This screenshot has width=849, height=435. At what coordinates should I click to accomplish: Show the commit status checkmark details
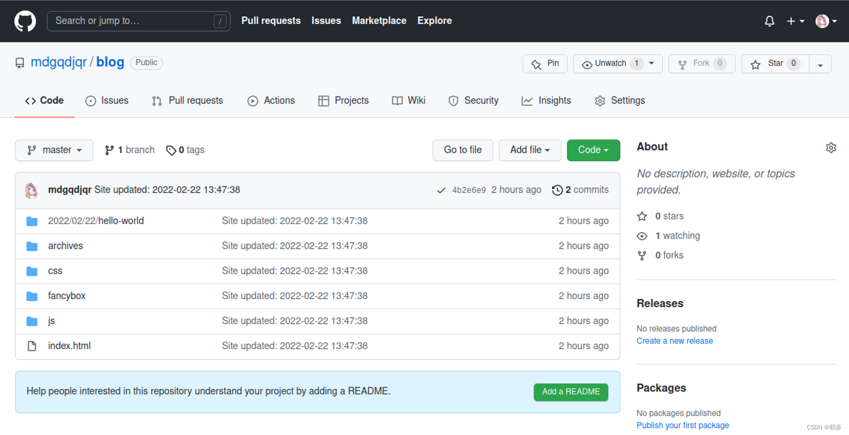pyautogui.click(x=441, y=190)
